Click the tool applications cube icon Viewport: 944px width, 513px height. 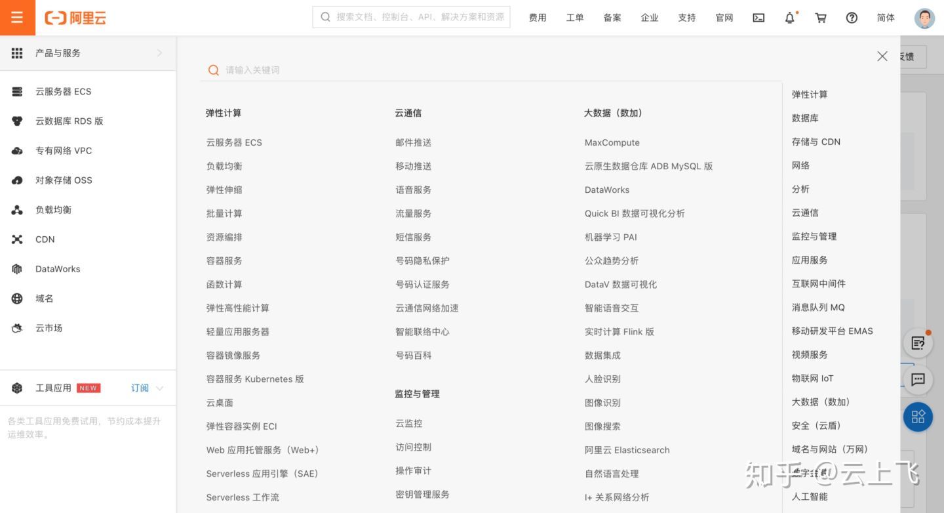tap(17, 388)
